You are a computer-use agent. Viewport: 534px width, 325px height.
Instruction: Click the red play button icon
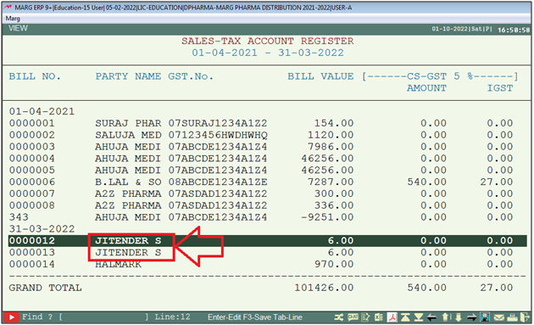(11, 317)
